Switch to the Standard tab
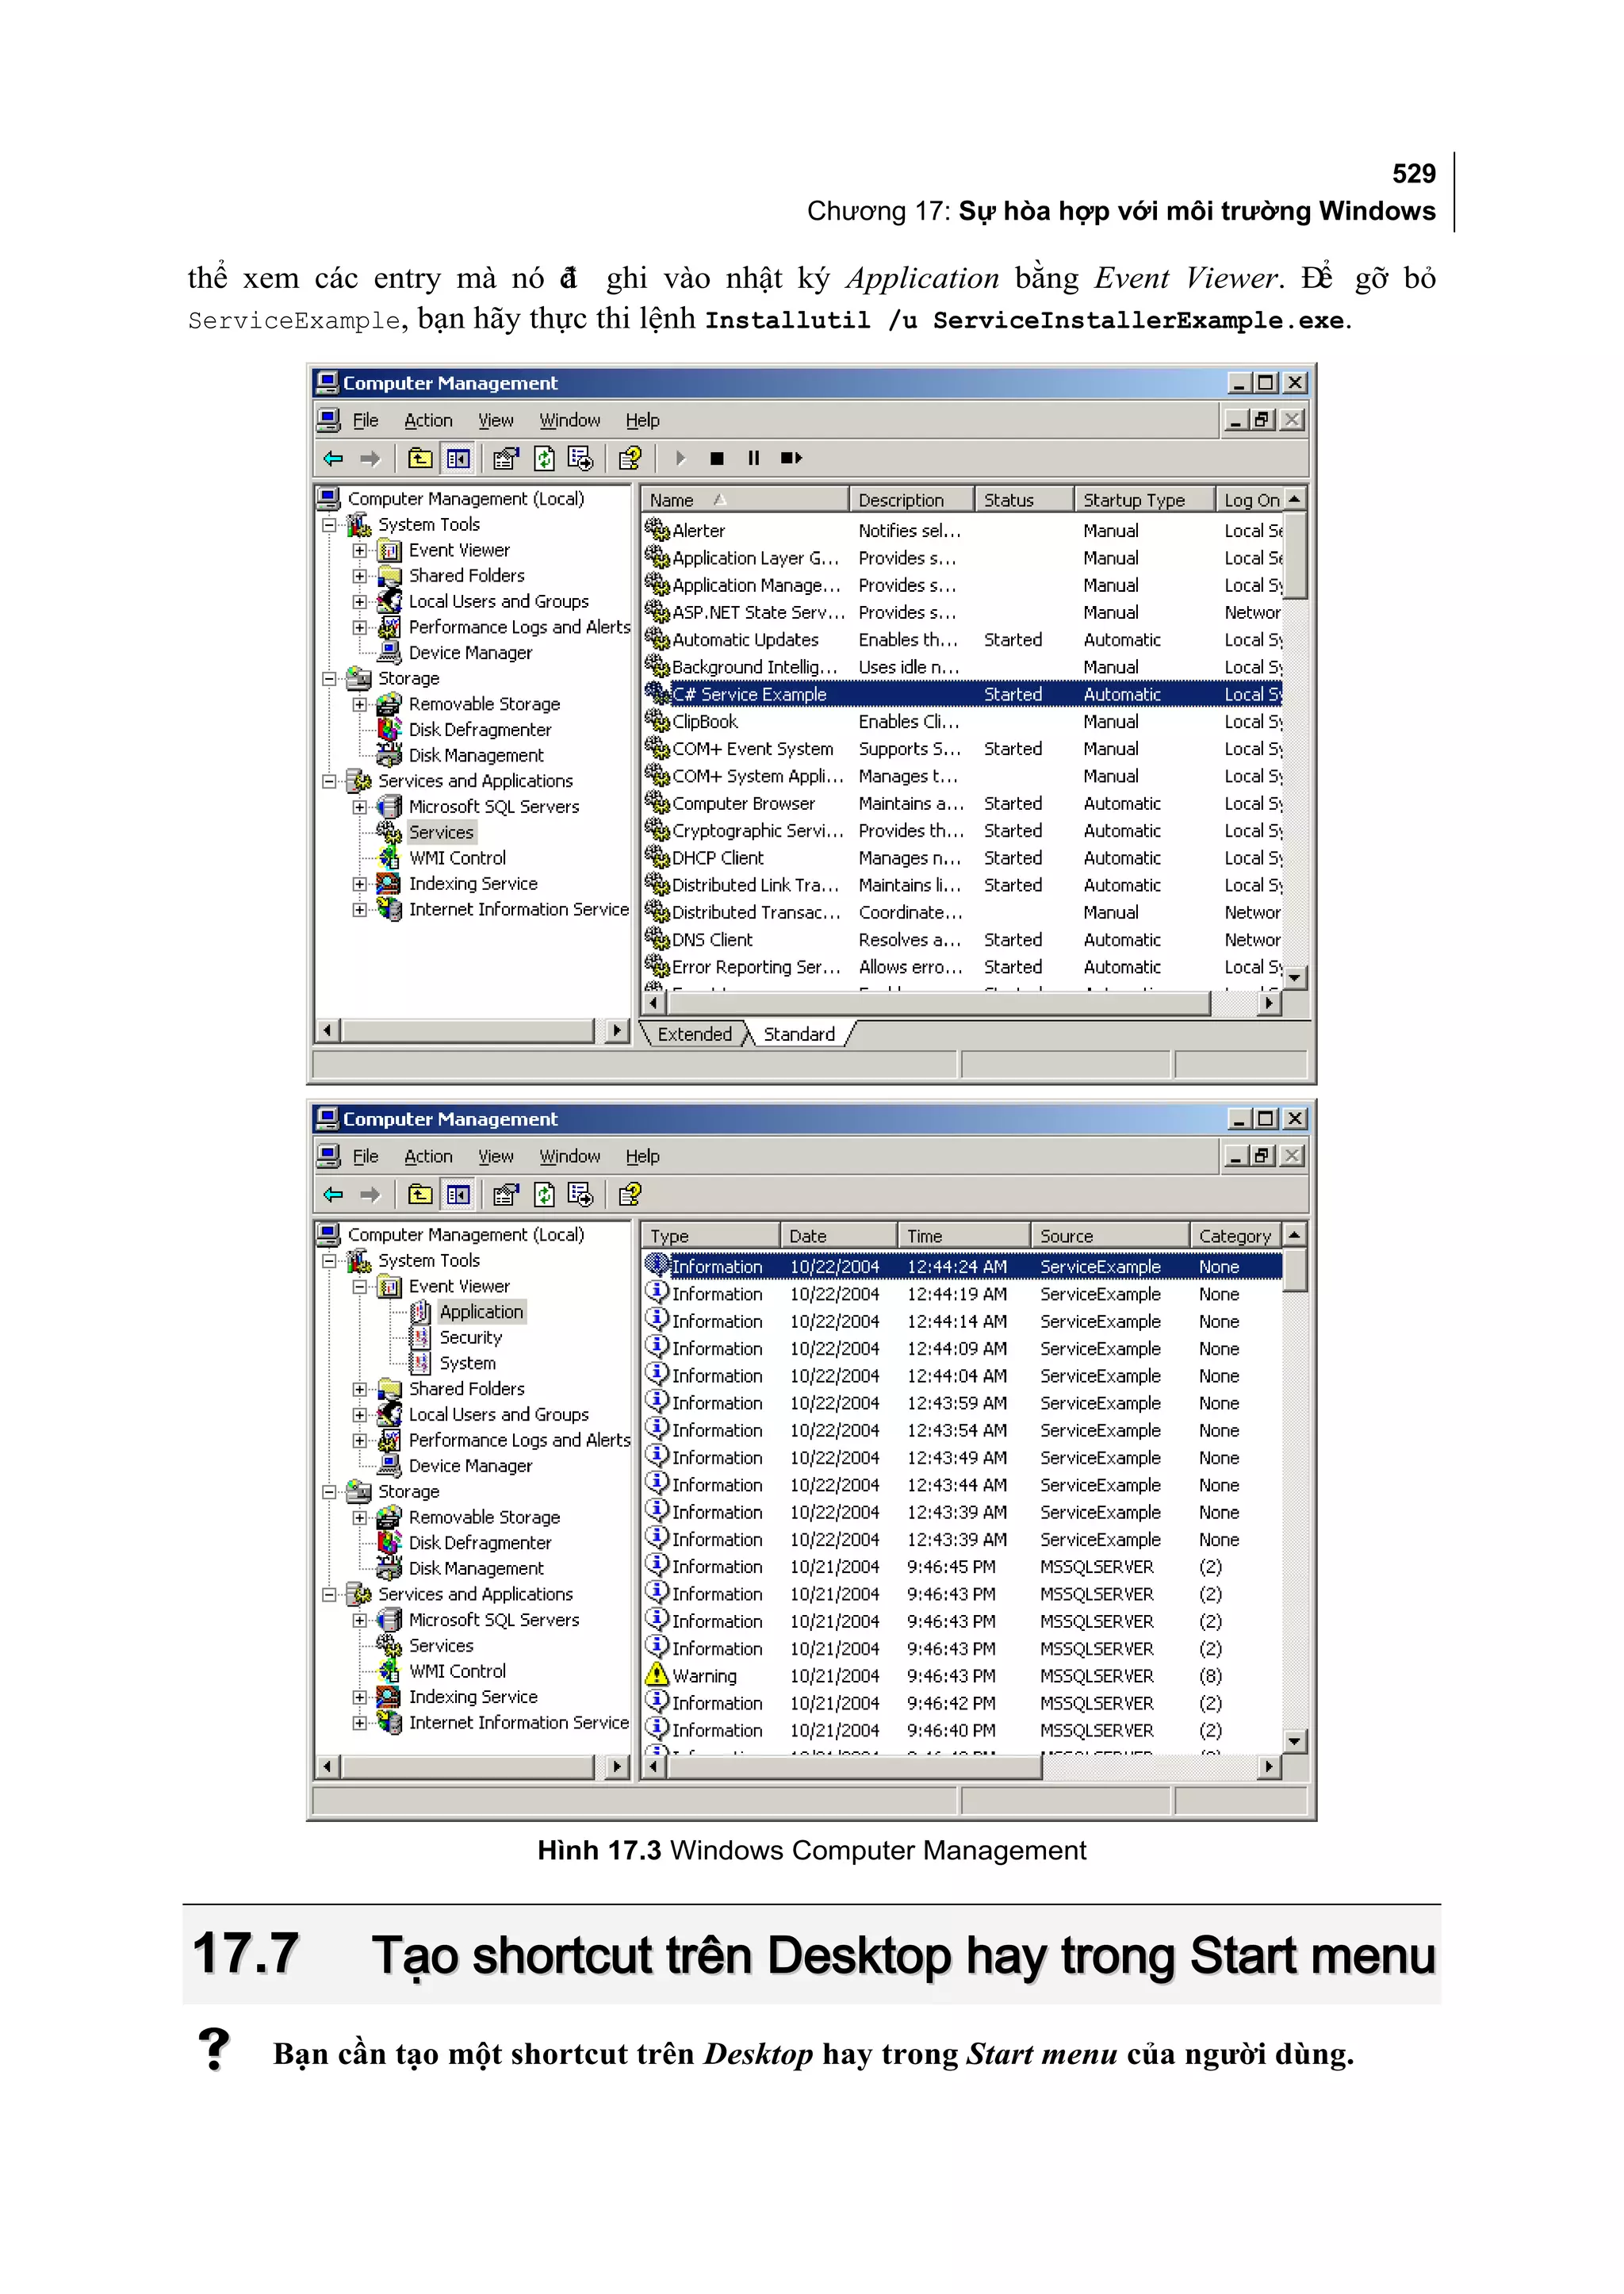Viewport: 1624px width, 2294px height. pos(798,1034)
